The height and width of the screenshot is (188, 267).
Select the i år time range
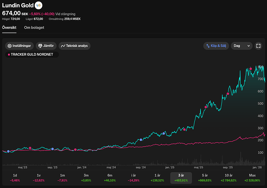click(133, 178)
